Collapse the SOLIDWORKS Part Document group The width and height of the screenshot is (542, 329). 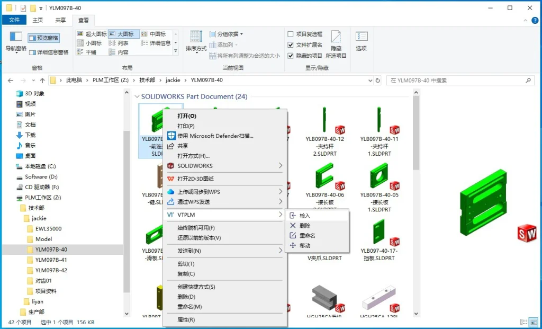[137, 96]
